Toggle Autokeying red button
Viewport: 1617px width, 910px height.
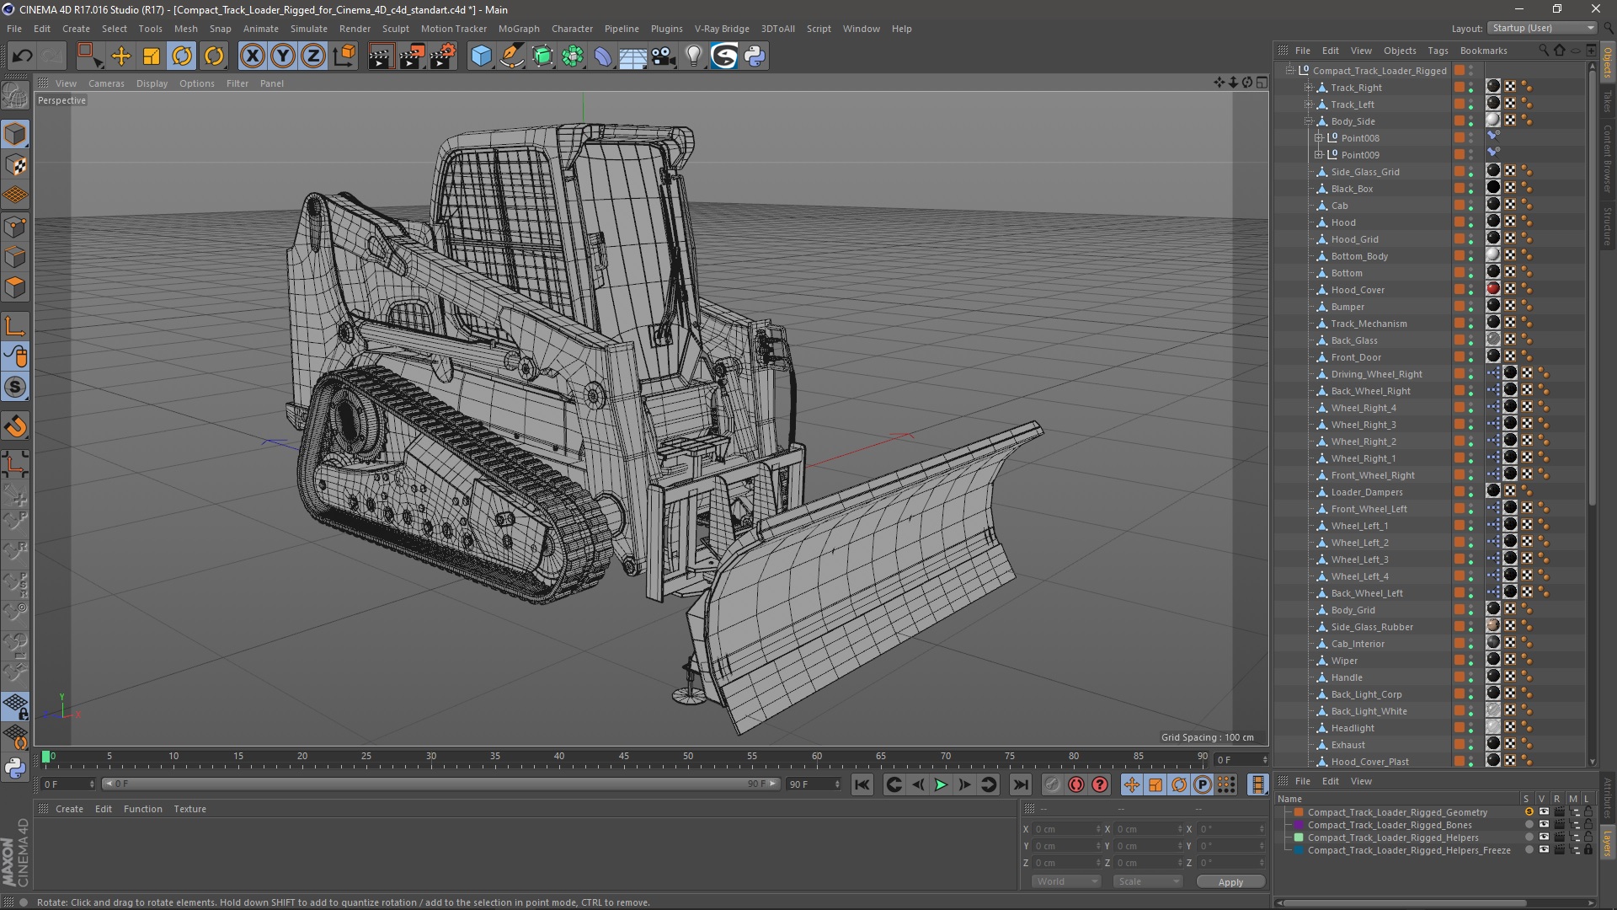pos(1075,784)
